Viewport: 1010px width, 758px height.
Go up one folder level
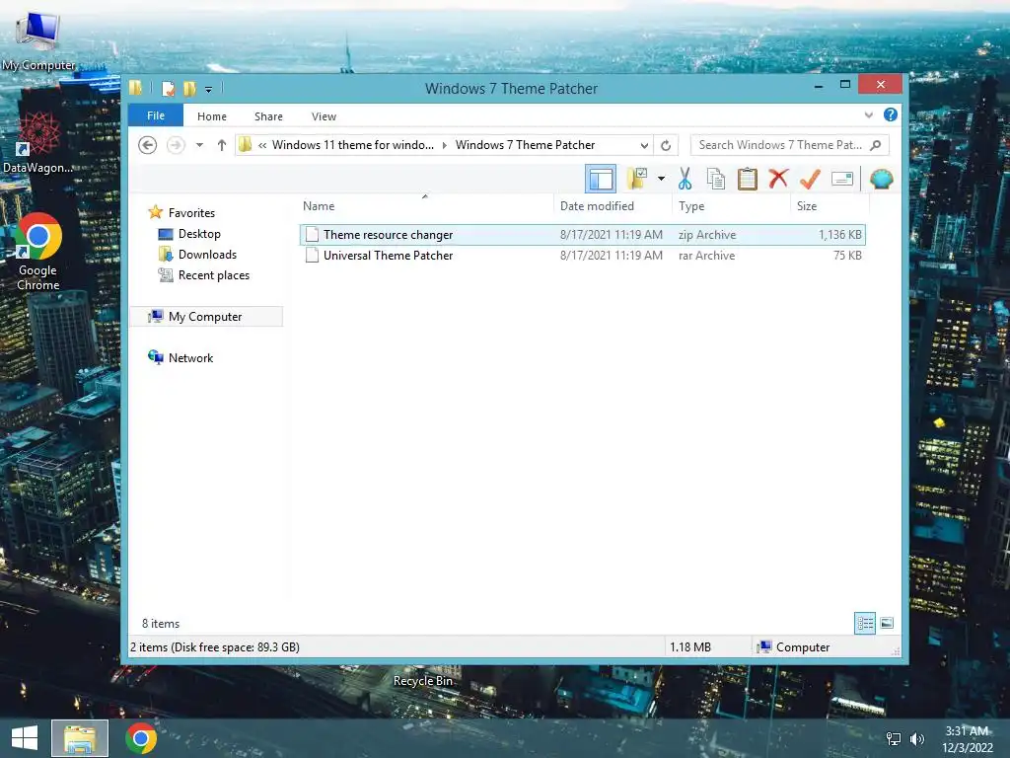click(x=222, y=145)
